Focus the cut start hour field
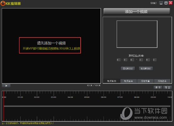 coord(119,60)
